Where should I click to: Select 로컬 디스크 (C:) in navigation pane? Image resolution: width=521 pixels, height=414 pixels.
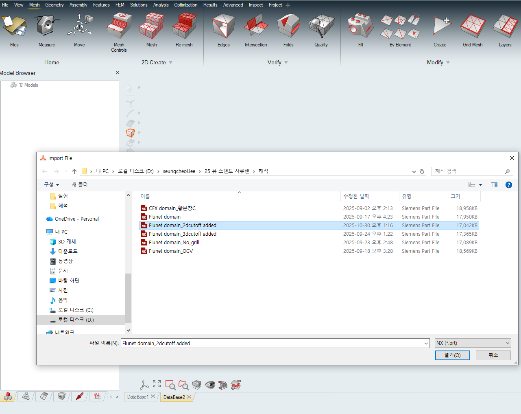coord(76,310)
